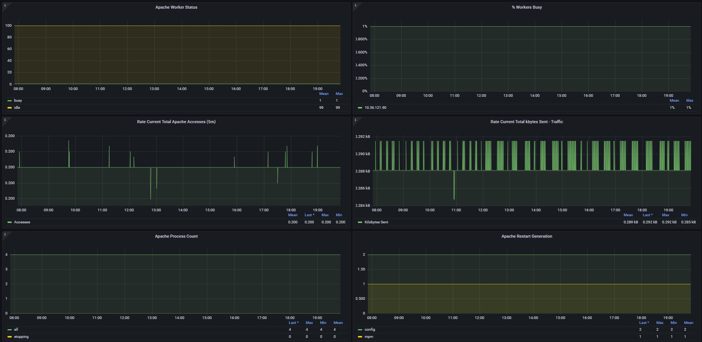The width and height of the screenshot is (702, 342).
Task: Click the info icon on Apache Process Count panel
Action: (x=5, y=234)
